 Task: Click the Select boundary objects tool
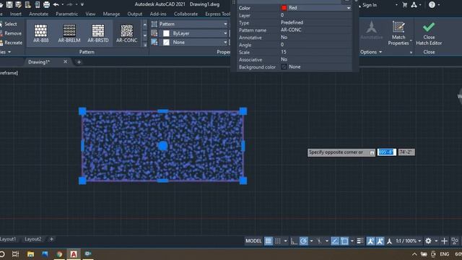(9, 24)
